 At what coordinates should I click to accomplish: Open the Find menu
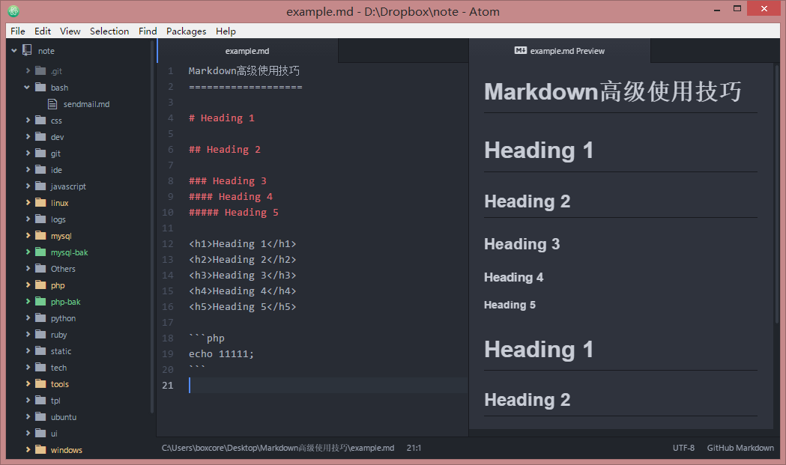[148, 31]
